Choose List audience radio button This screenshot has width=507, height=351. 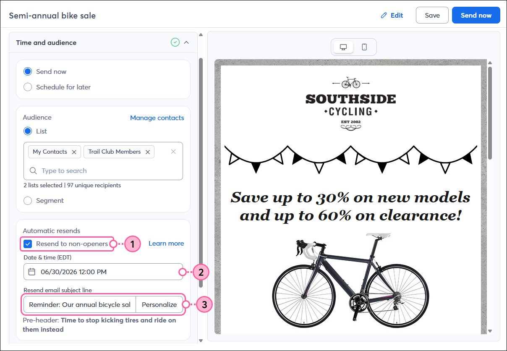[28, 131]
